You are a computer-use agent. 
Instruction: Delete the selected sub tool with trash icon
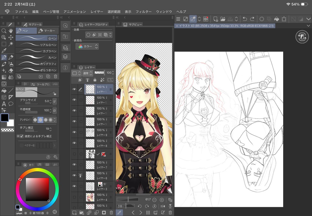pos(55,76)
